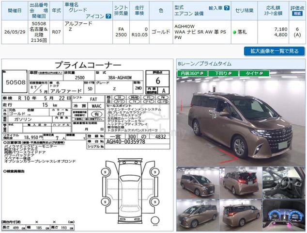The height and width of the screenshot is (233, 307).
Task: Click help icon next to アイコン header
Action: tap(108, 17)
